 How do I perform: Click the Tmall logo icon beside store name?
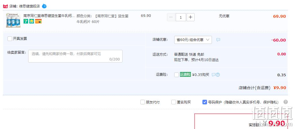[x=5, y=6]
